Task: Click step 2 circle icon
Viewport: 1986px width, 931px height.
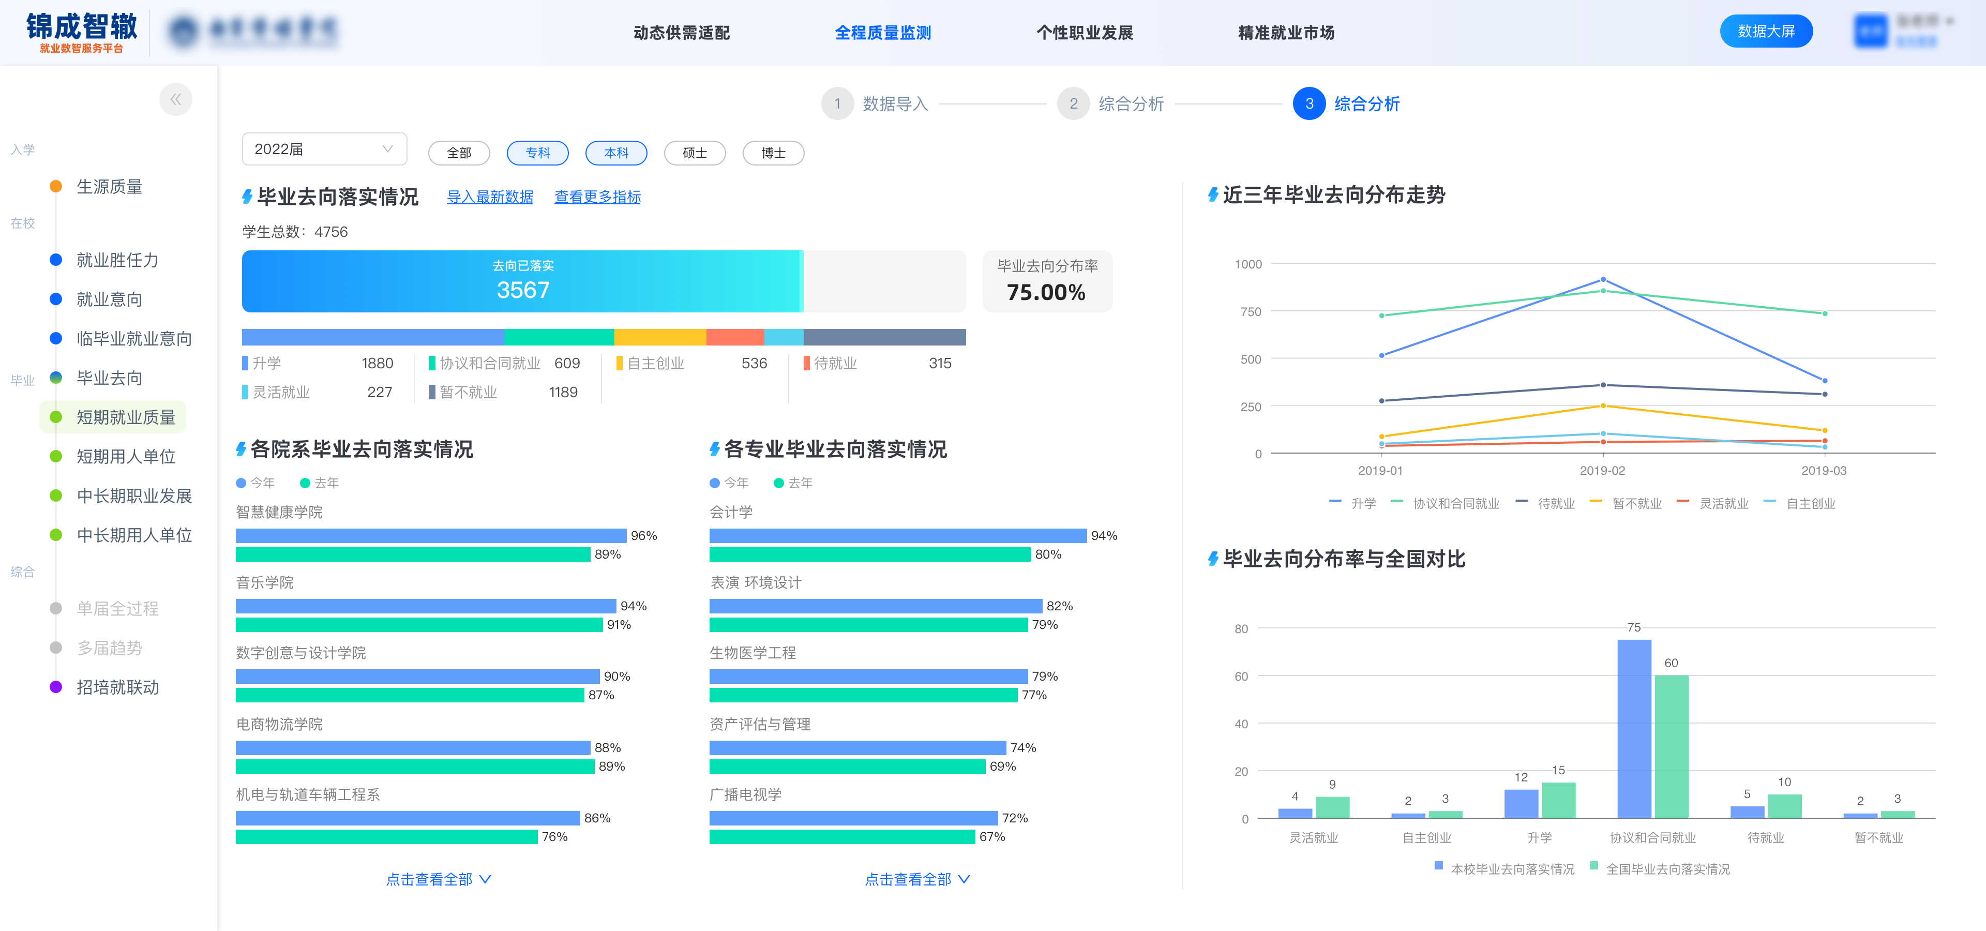Action: point(1073,104)
